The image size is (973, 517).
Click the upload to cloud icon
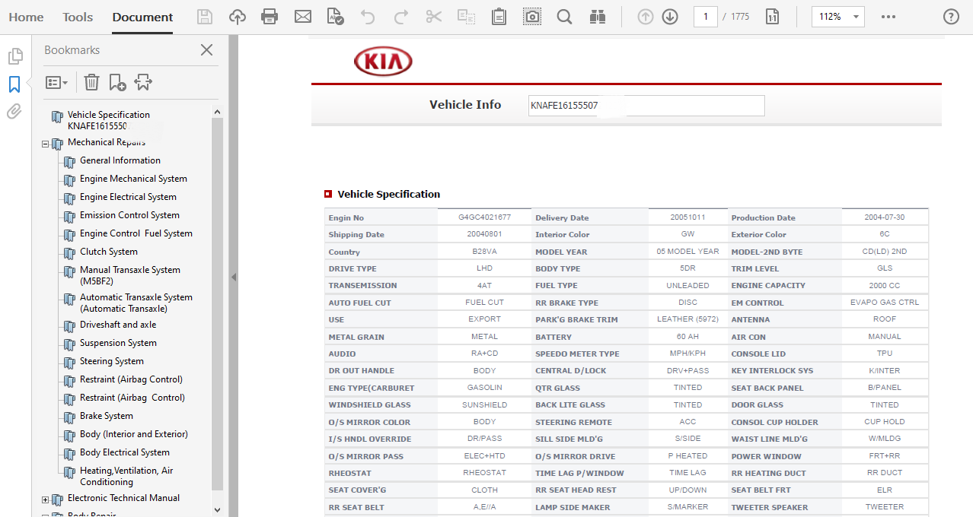point(238,17)
